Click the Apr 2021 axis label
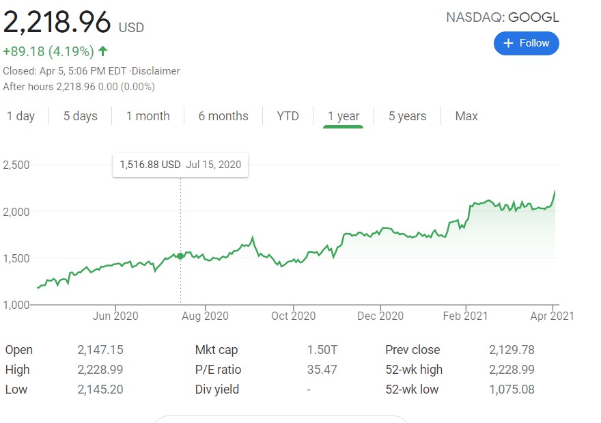The image size is (601, 423). tap(553, 316)
